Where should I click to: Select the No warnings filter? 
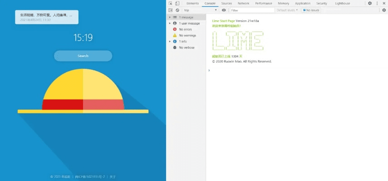(186, 35)
